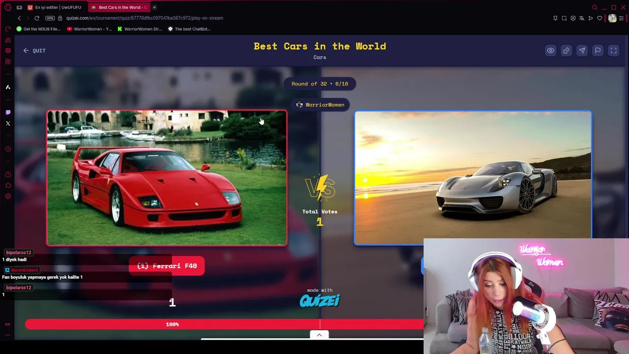Expand the bottom panel chevron arrow
Image resolution: width=629 pixels, height=354 pixels.
[319, 335]
